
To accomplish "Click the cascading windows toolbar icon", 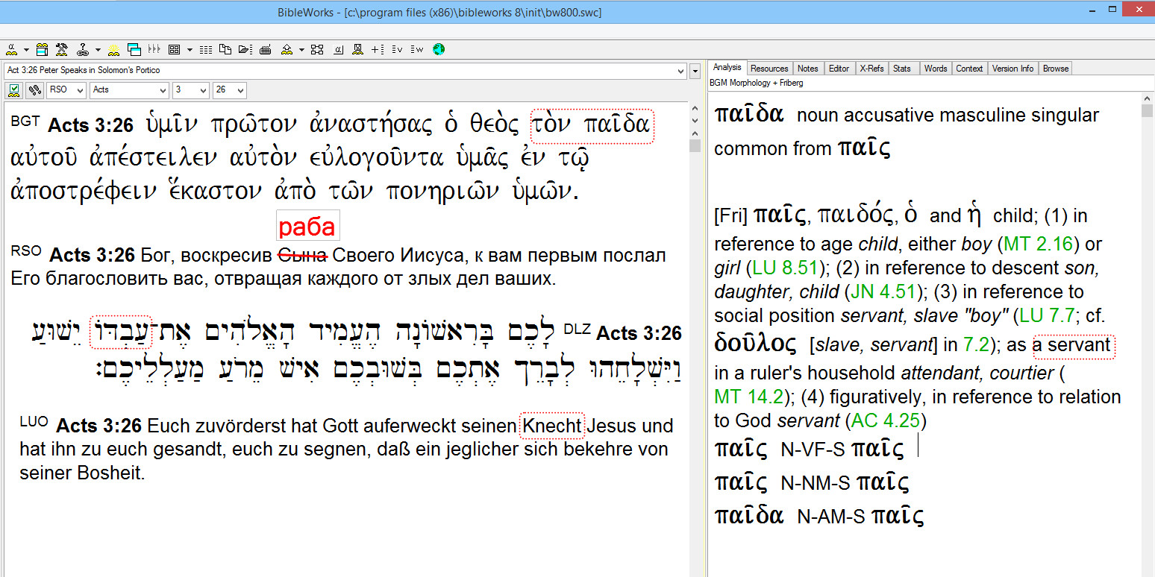I will [x=134, y=49].
